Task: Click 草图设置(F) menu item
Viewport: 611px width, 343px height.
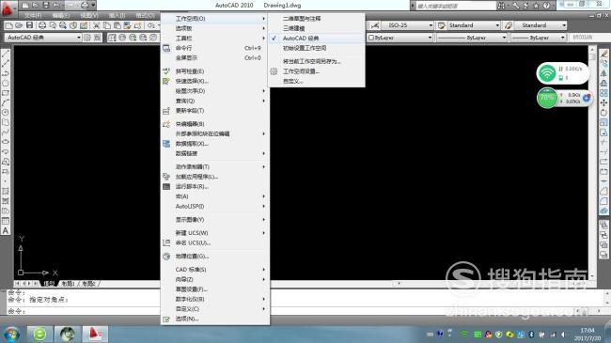Action: (214, 289)
